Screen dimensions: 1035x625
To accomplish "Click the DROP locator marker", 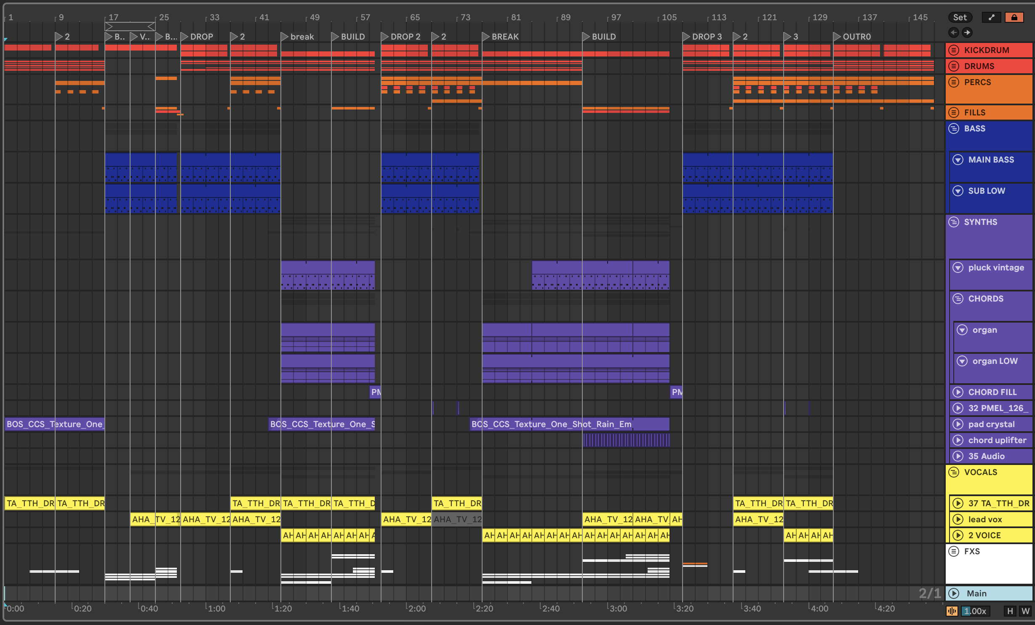I will [197, 37].
